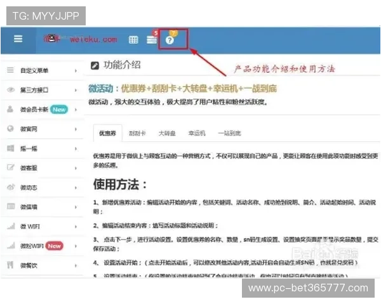This screenshot has width=381, height=304.
Task: Click the weioku.com logo
Action: (x=80, y=39)
